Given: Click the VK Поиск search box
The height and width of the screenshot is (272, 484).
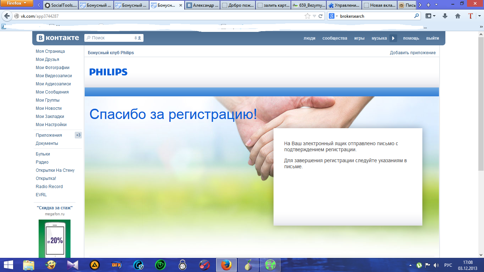Looking at the screenshot, I should tap(114, 38).
